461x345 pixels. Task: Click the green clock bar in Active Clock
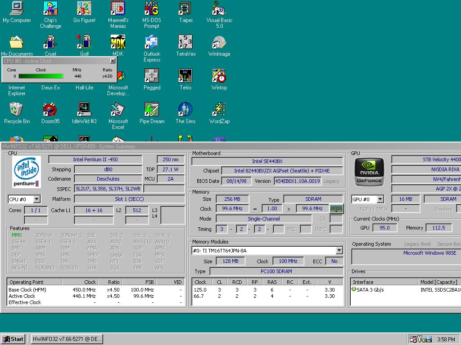tap(41, 76)
